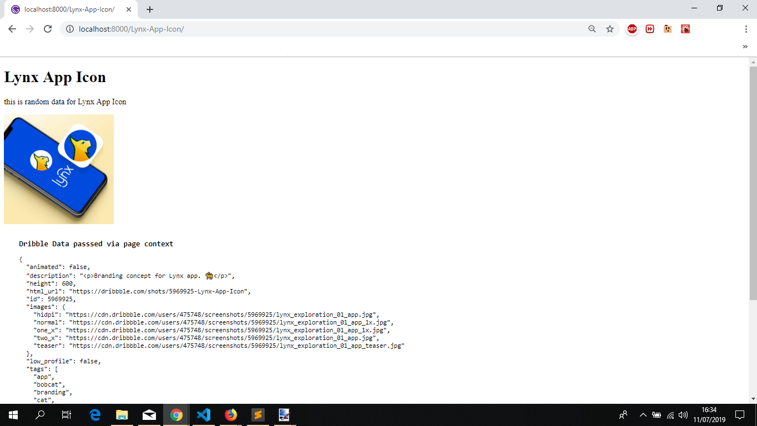Click the browser forward arrow
The width and height of the screenshot is (757, 426).
pyautogui.click(x=30, y=29)
